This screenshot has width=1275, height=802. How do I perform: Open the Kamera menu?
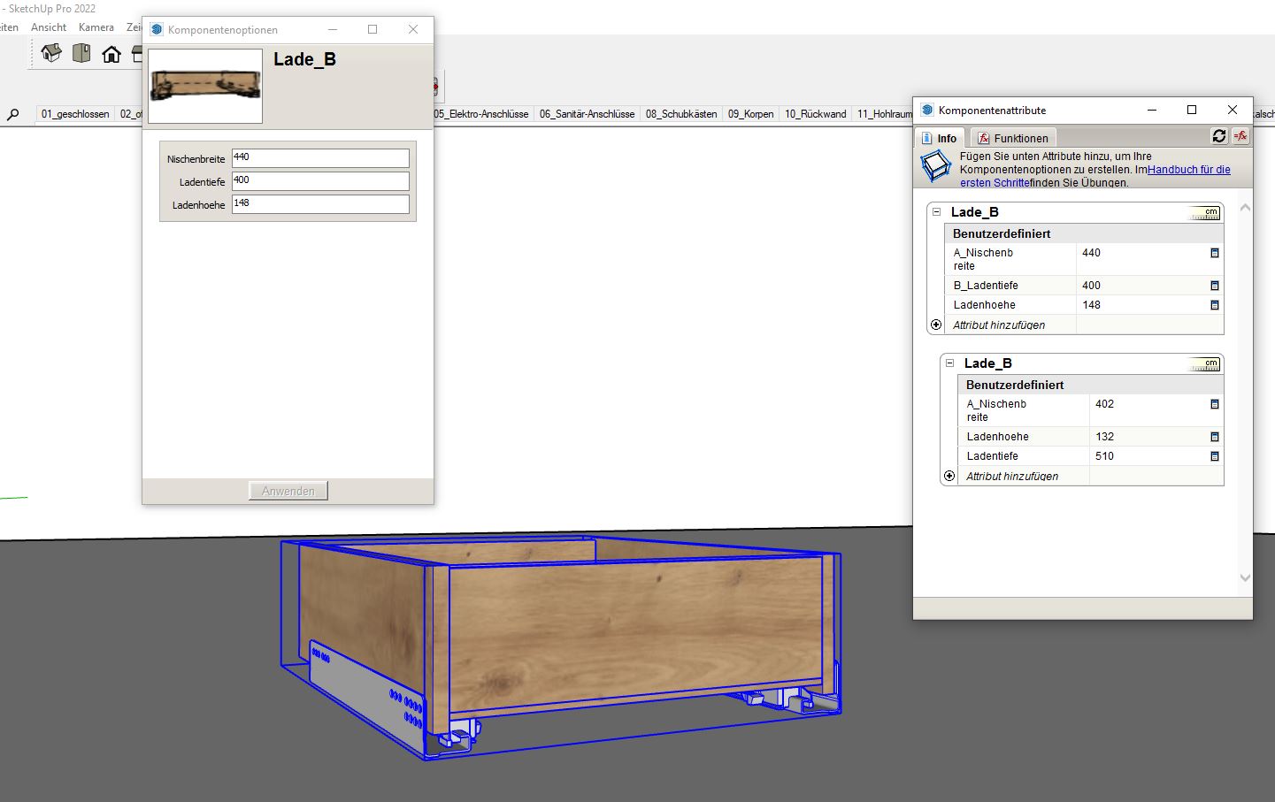[x=96, y=27]
